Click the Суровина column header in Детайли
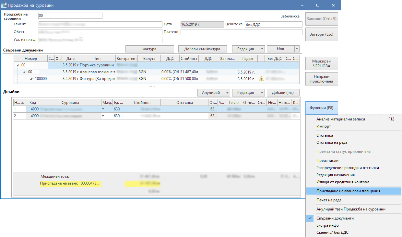402x237 pixels. click(x=70, y=103)
